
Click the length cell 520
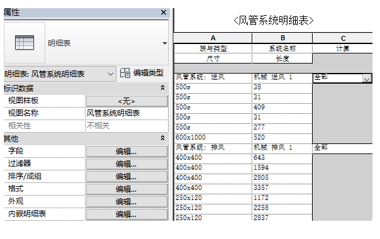pyautogui.click(x=282, y=138)
